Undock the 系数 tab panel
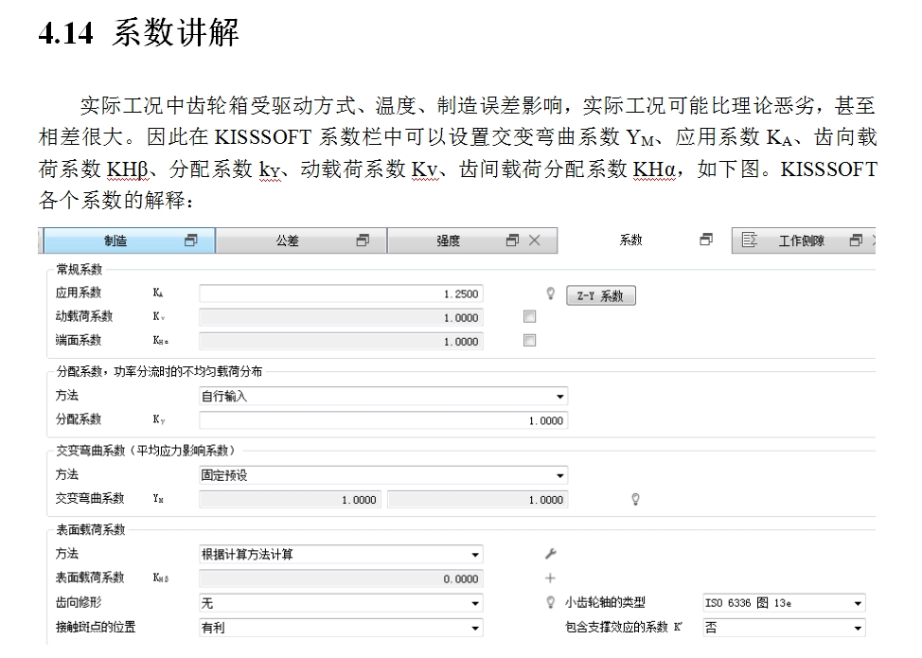This screenshot has width=922, height=658. pos(706,240)
